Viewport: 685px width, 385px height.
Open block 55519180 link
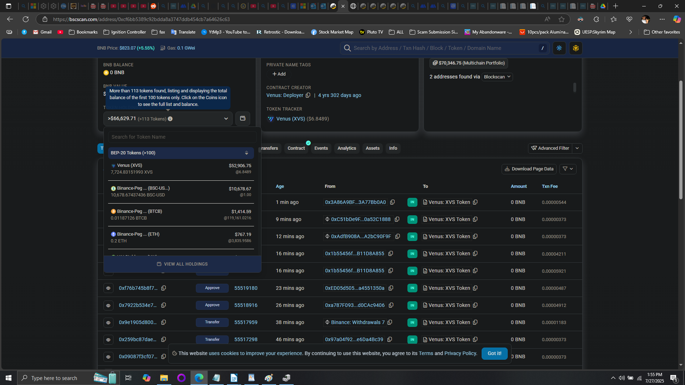click(x=246, y=288)
